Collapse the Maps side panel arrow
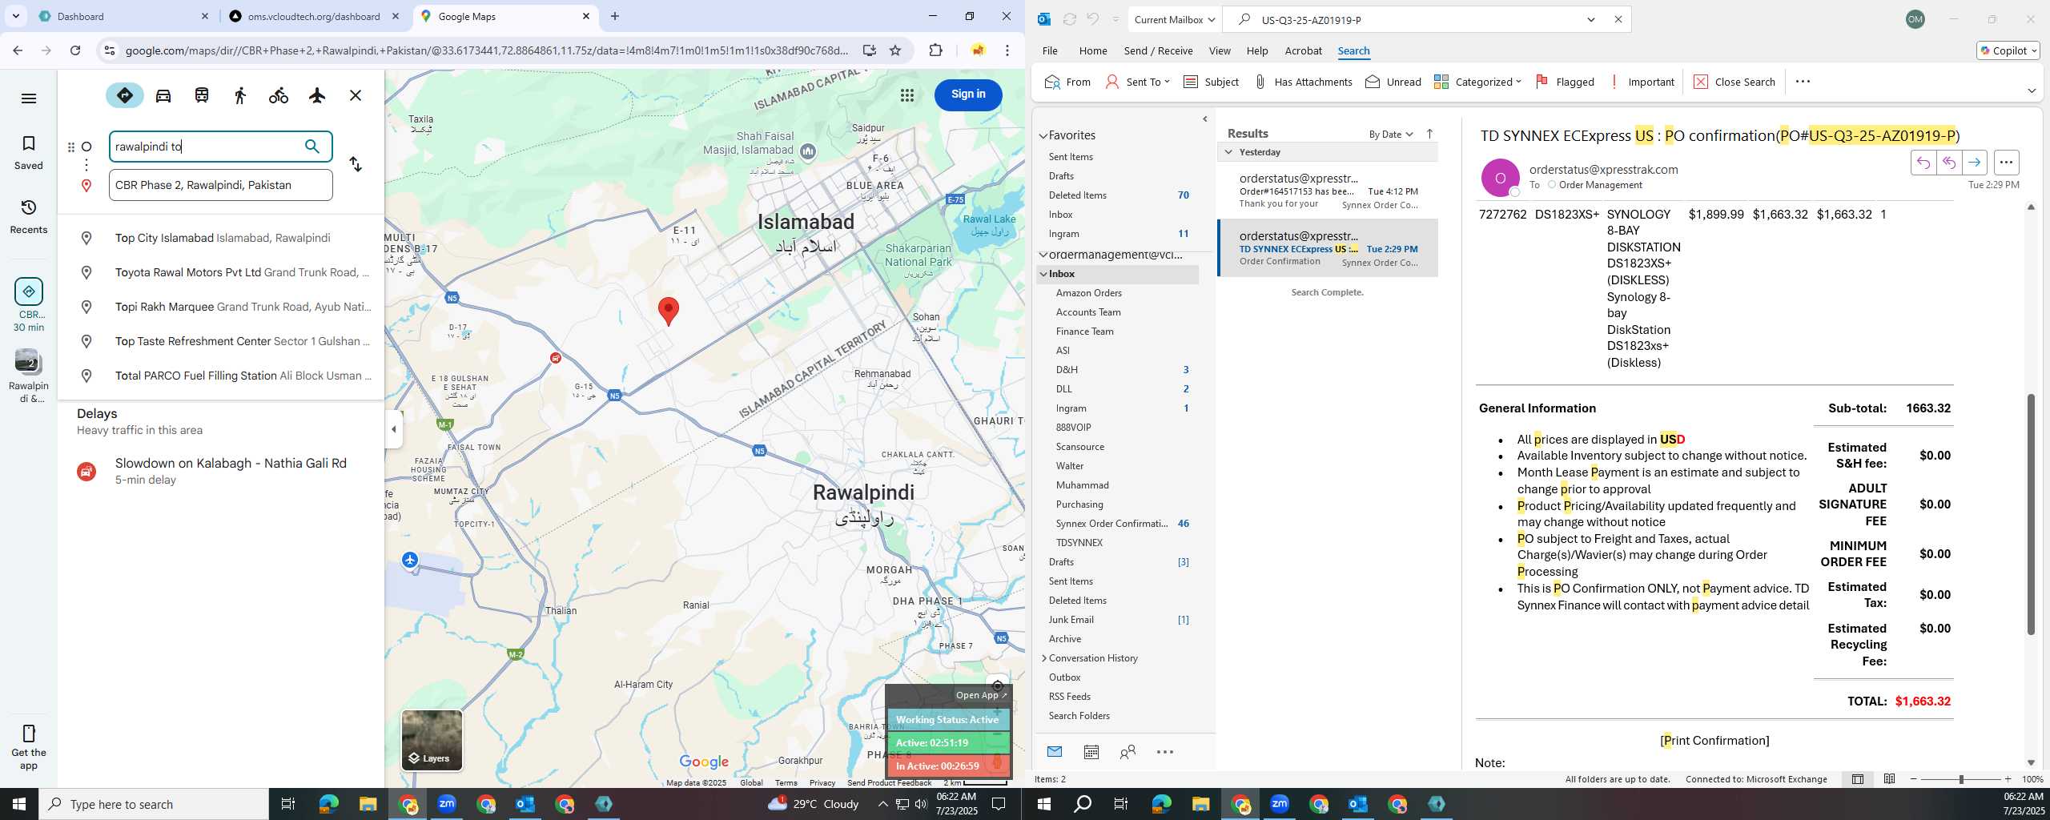This screenshot has height=820, width=2050. pyautogui.click(x=393, y=429)
